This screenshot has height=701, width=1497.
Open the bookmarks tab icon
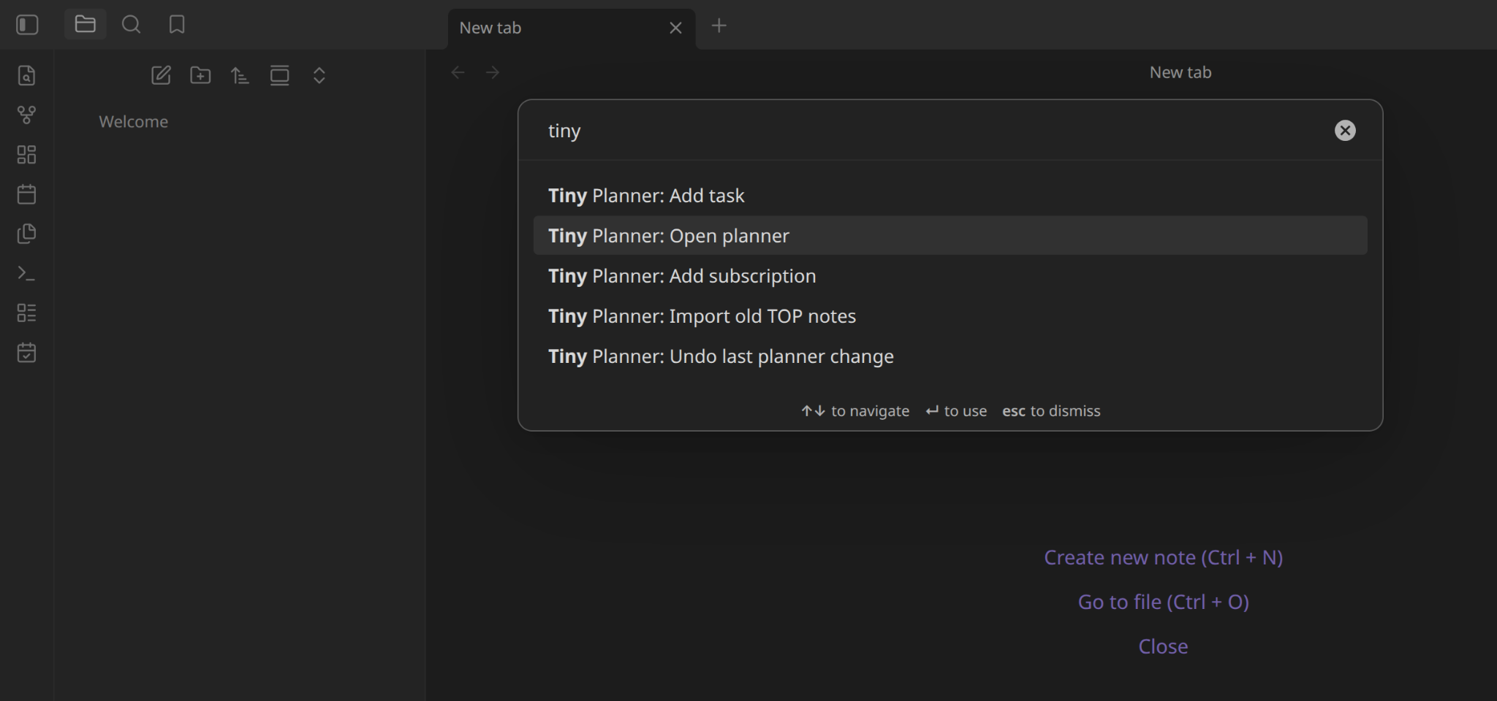(177, 24)
